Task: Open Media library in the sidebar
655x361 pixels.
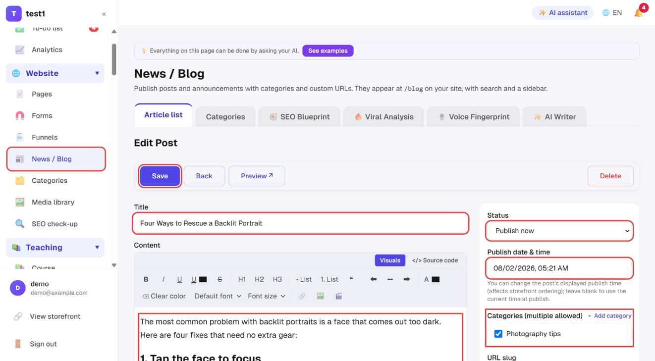Action: (55, 202)
